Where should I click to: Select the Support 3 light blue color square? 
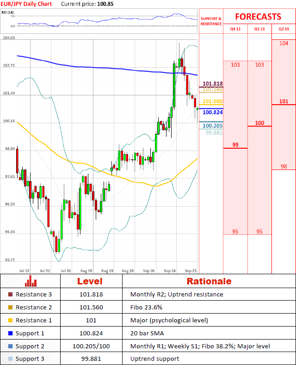(x=11, y=359)
